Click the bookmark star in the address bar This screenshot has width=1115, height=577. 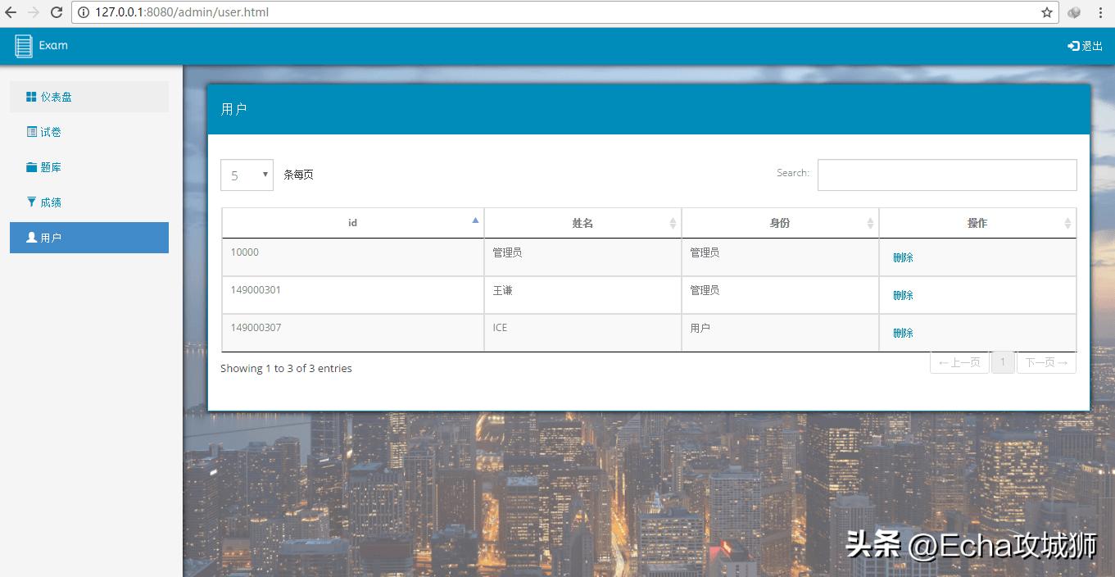pyautogui.click(x=1046, y=12)
